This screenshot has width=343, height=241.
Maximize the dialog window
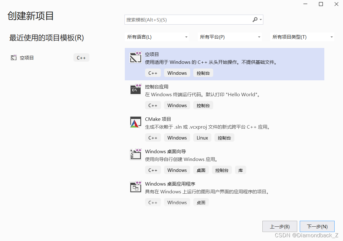click(x=321, y=4)
